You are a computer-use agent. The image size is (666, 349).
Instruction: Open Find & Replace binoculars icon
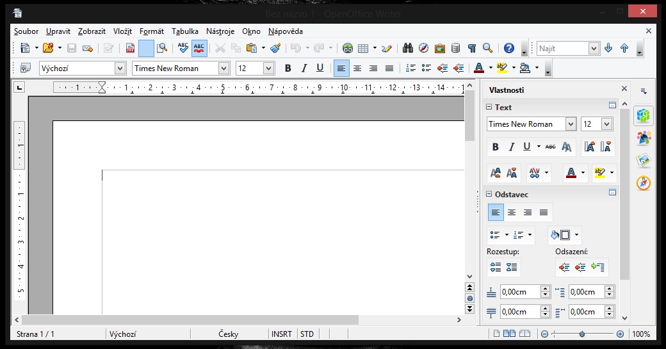pyautogui.click(x=408, y=49)
